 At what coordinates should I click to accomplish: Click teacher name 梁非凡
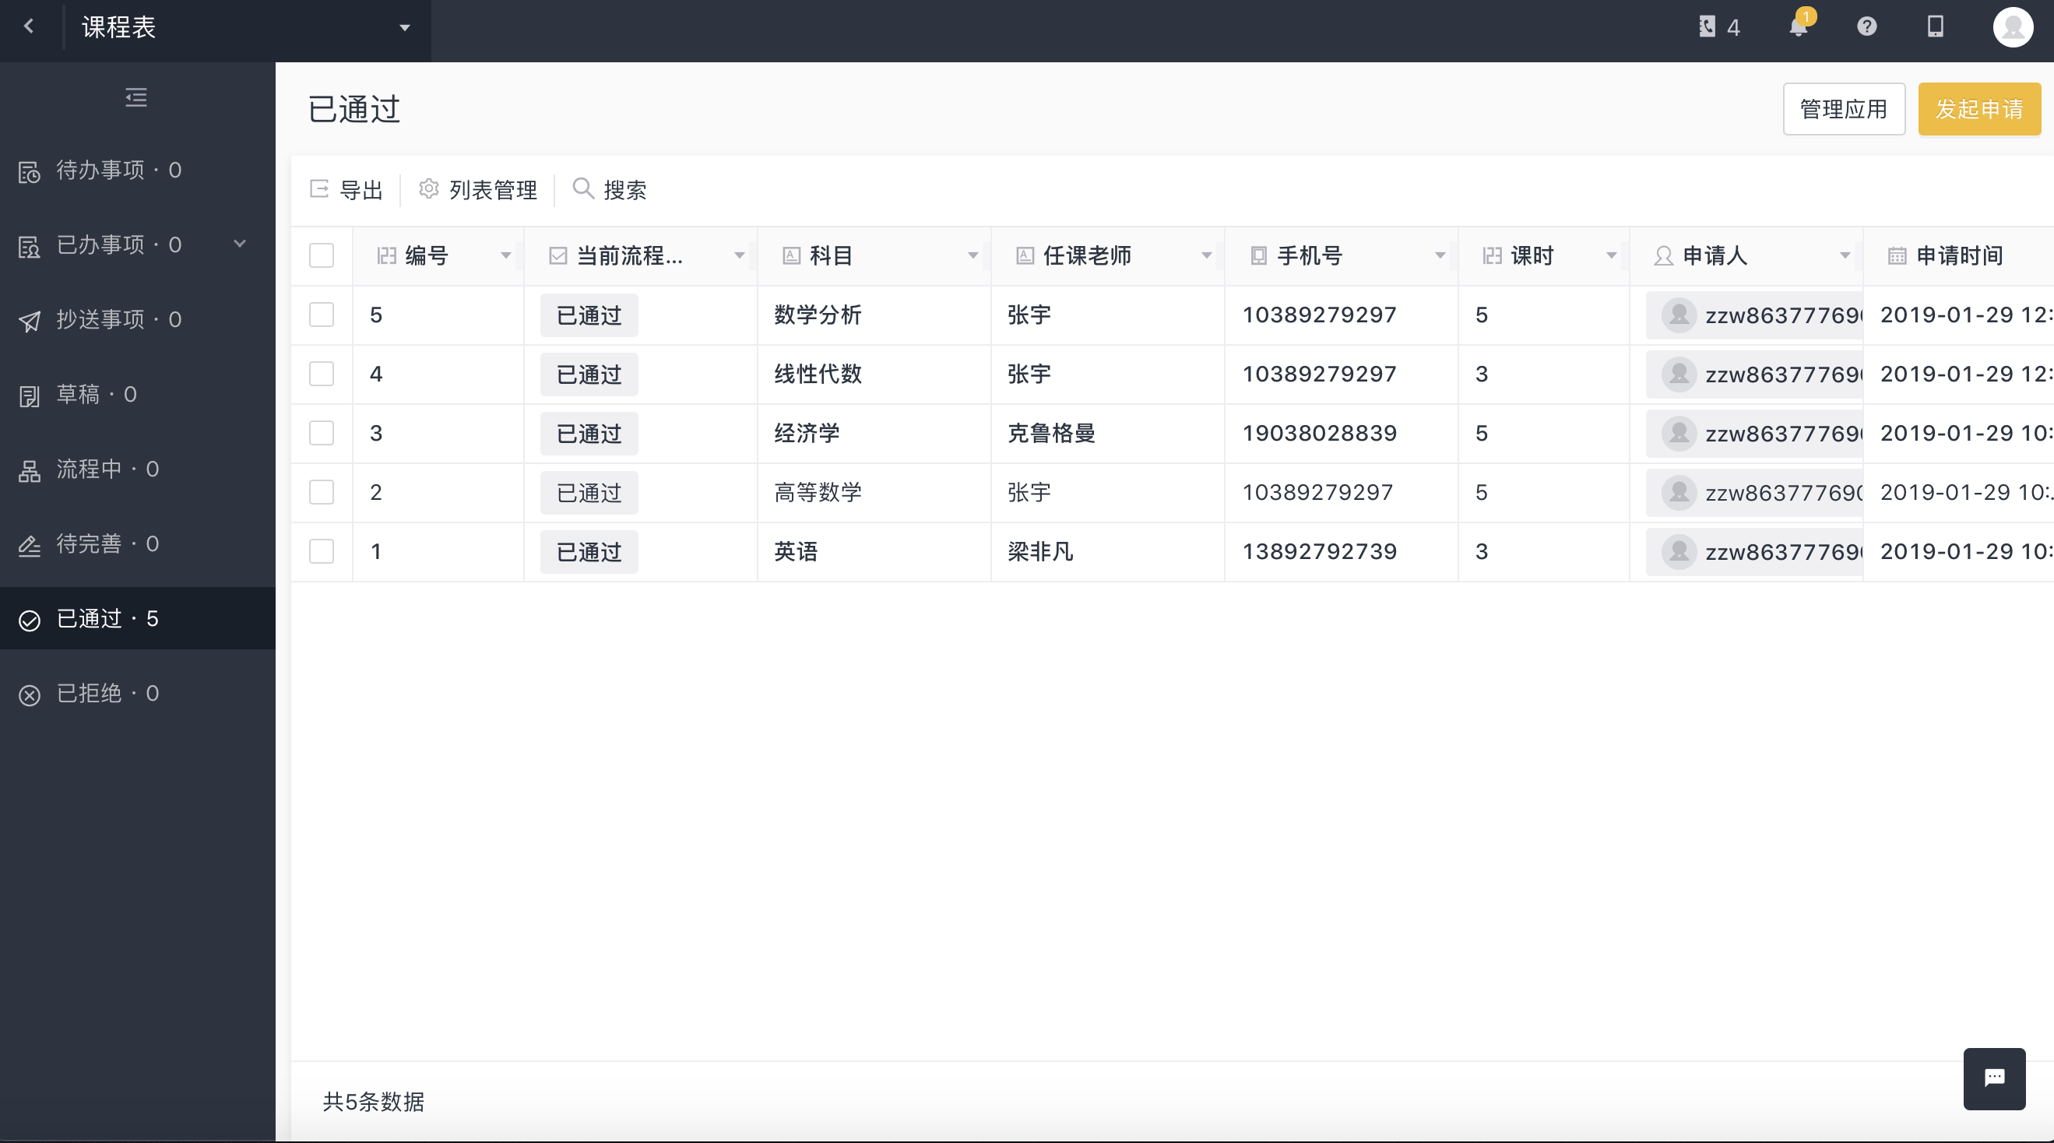tap(1040, 552)
